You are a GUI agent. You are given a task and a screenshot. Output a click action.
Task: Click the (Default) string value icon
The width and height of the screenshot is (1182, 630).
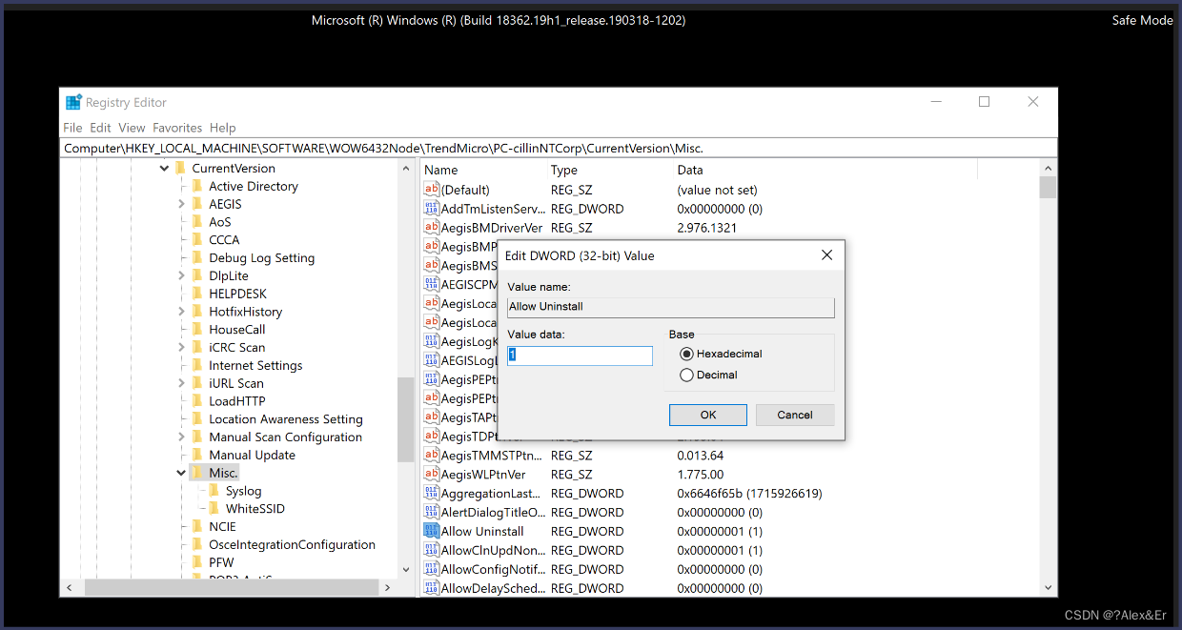click(431, 190)
